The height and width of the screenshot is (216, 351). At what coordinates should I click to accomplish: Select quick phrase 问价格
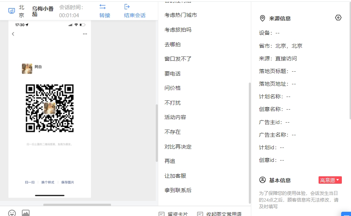click(x=173, y=88)
